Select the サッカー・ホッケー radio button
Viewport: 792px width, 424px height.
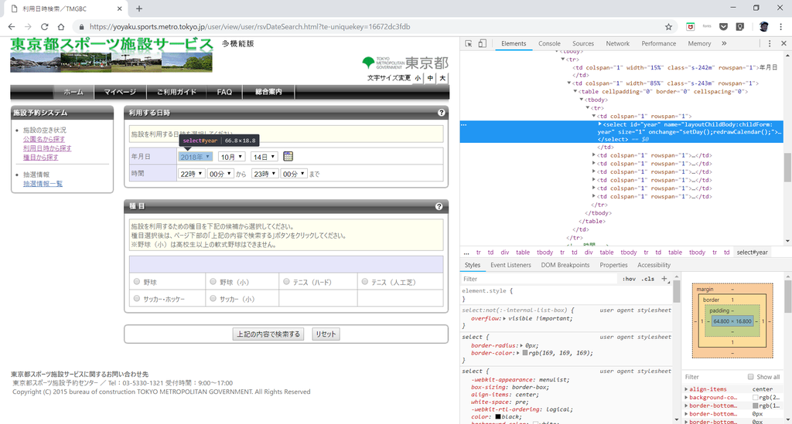pyautogui.click(x=137, y=298)
